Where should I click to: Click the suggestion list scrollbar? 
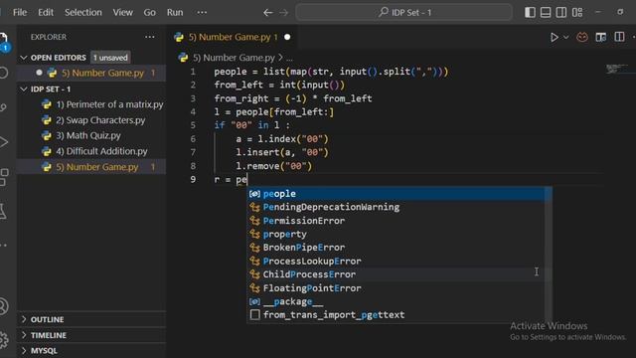tap(549, 255)
